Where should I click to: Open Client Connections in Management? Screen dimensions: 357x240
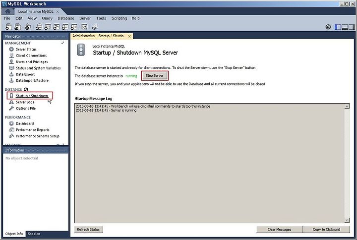coord(31,56)
